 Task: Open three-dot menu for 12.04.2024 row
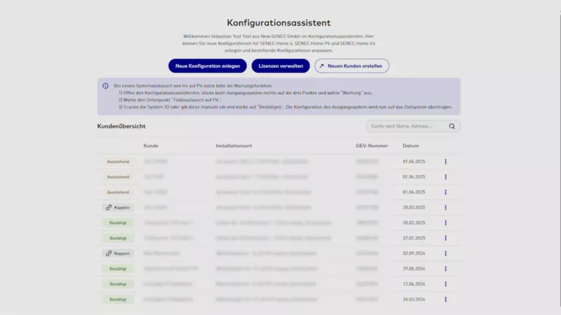tap(446, 284)
